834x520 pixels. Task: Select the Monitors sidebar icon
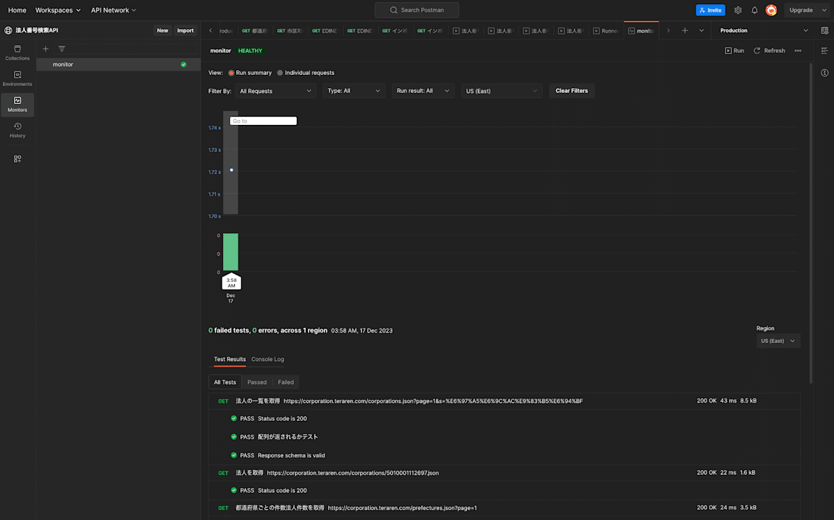(17, 104)
